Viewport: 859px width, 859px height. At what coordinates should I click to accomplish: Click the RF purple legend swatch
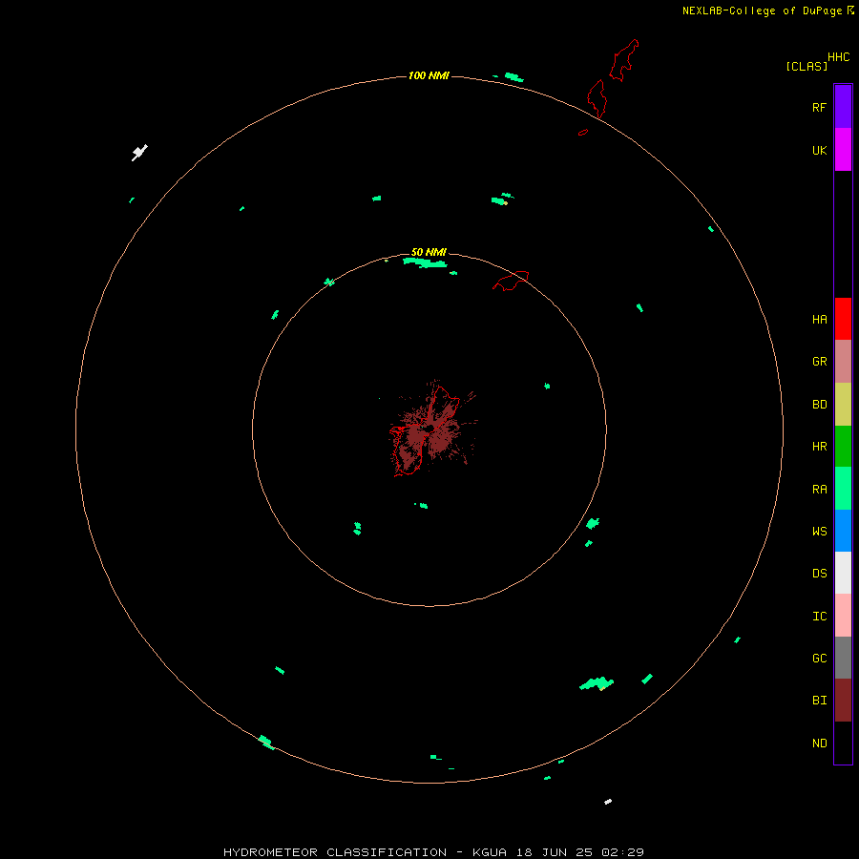(843, 107)
